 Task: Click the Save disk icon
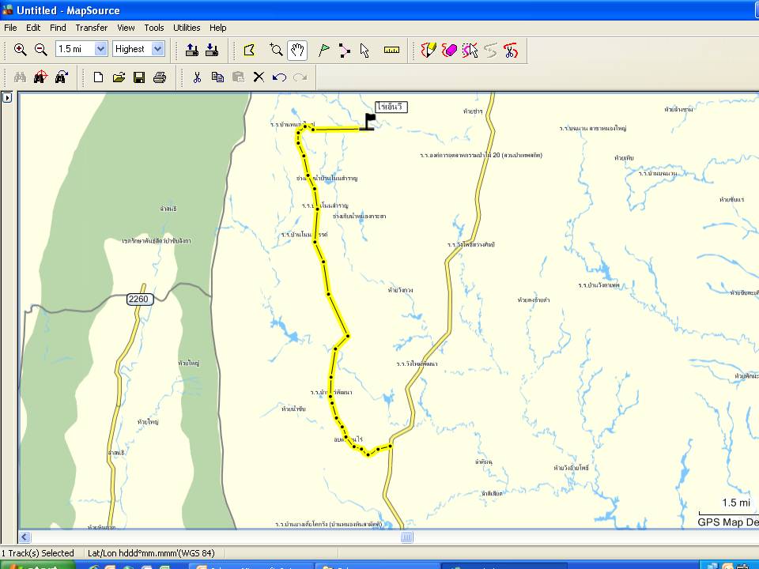(139, 77)
